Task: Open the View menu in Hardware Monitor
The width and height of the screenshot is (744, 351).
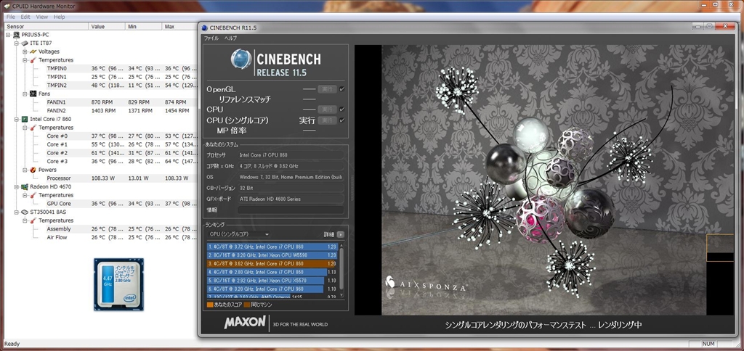Action: pyautogui.click(x=41, y=17)
